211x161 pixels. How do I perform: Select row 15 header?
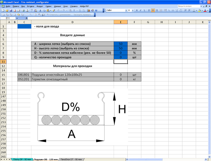3,75
